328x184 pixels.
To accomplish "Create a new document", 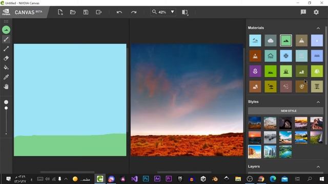I will pyautogui.click(x=60, y=12).
